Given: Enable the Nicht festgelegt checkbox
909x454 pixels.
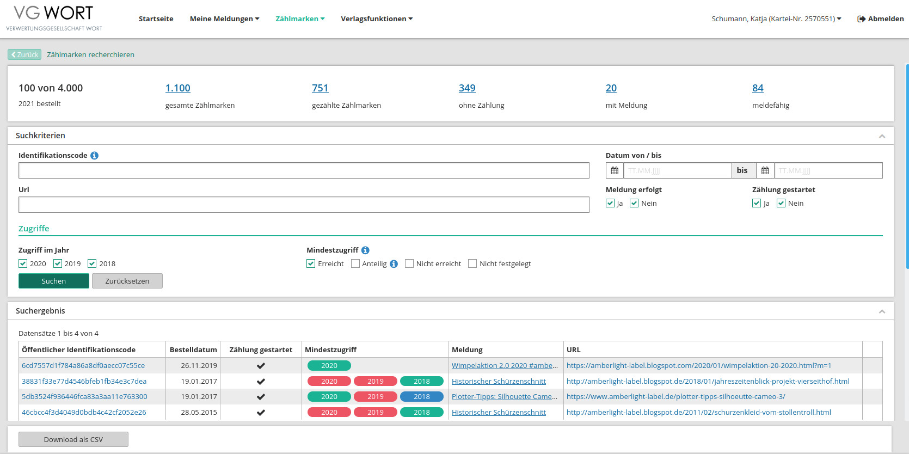Looking at the screenshot, I should (x=472, y=263).
